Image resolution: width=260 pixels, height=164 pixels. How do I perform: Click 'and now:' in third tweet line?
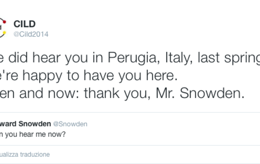49,93
